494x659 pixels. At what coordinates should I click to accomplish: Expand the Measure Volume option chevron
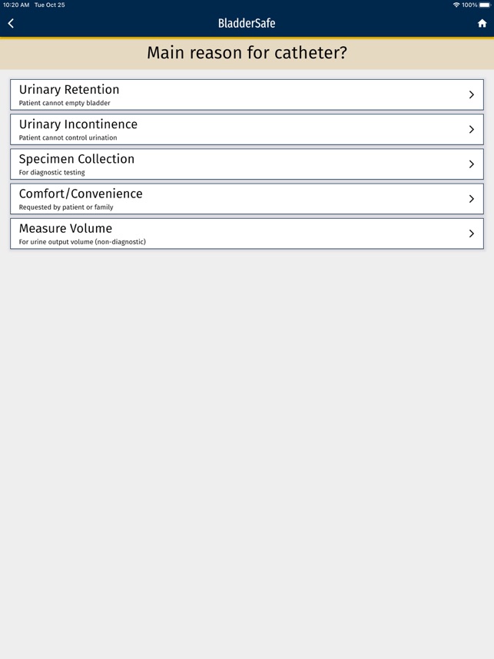tap(471, 233)
